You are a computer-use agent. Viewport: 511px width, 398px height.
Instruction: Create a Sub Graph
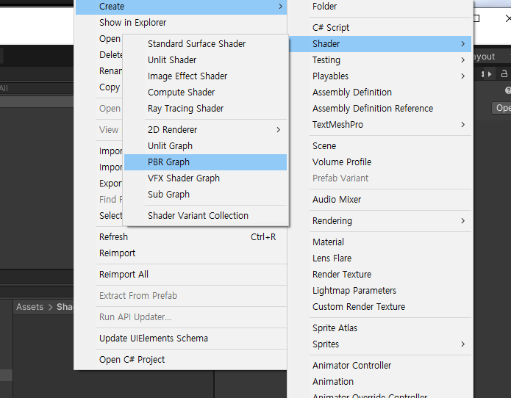(205, 195)
